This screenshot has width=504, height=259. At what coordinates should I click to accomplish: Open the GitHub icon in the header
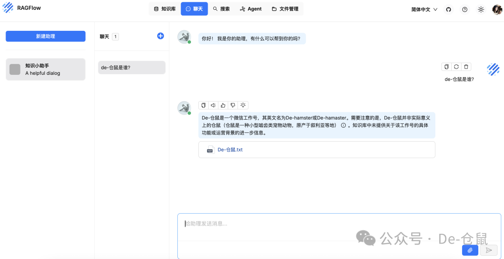(448, 9)
